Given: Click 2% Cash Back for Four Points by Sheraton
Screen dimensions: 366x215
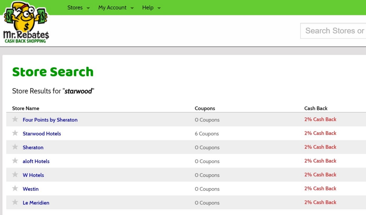Looking at the screenshot, I should (x=320, y=119).
